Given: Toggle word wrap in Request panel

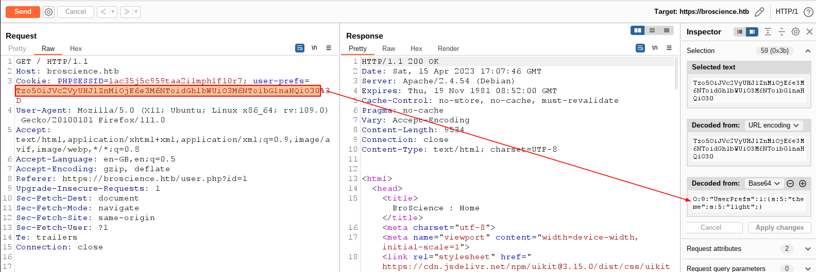Looking at the screenshot, I should [x=300, y=48].
